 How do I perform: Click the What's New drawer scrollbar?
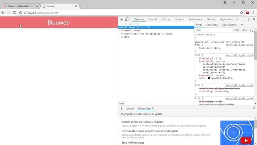(x=255, y=124)
